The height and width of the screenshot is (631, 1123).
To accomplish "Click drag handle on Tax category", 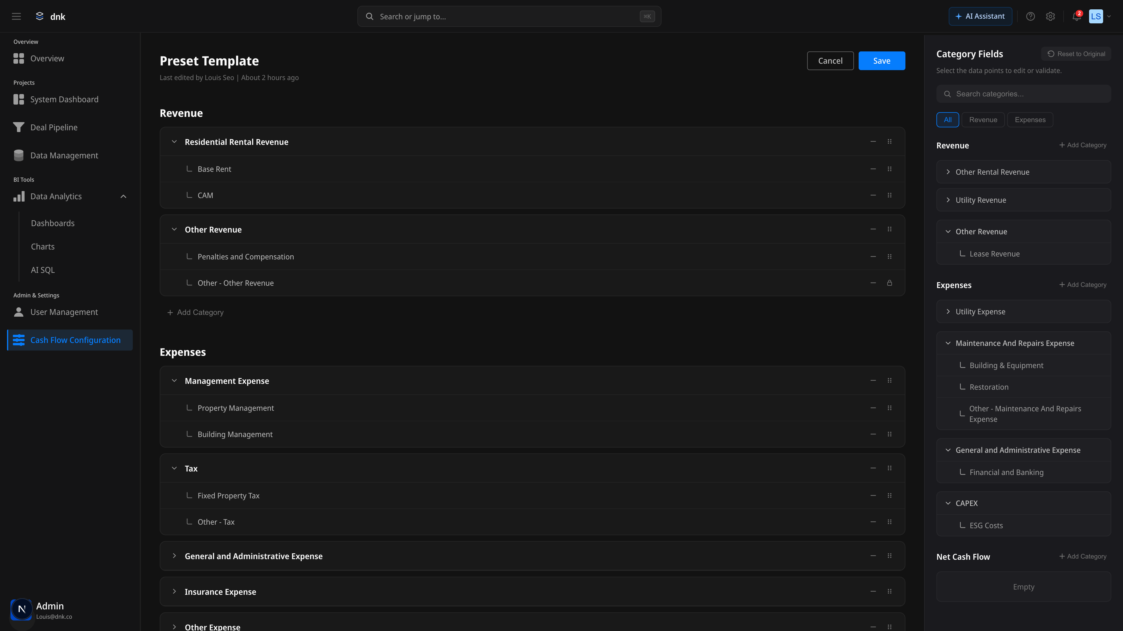I will 889,468.
